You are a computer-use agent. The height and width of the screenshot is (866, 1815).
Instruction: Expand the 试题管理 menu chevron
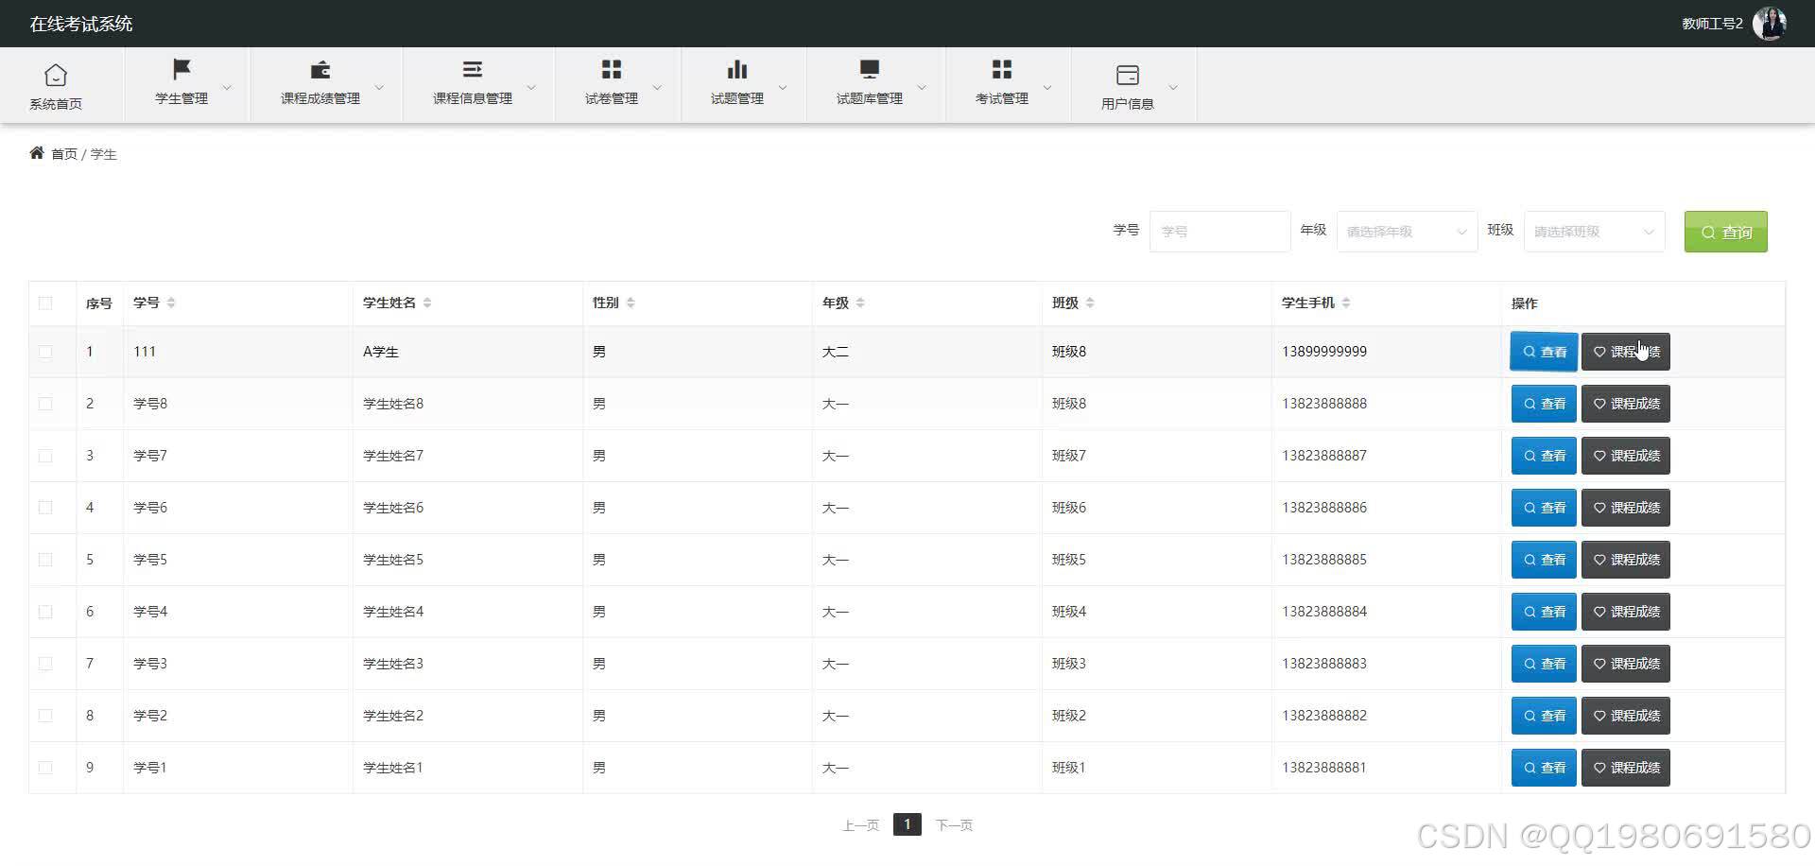point(783,87)
